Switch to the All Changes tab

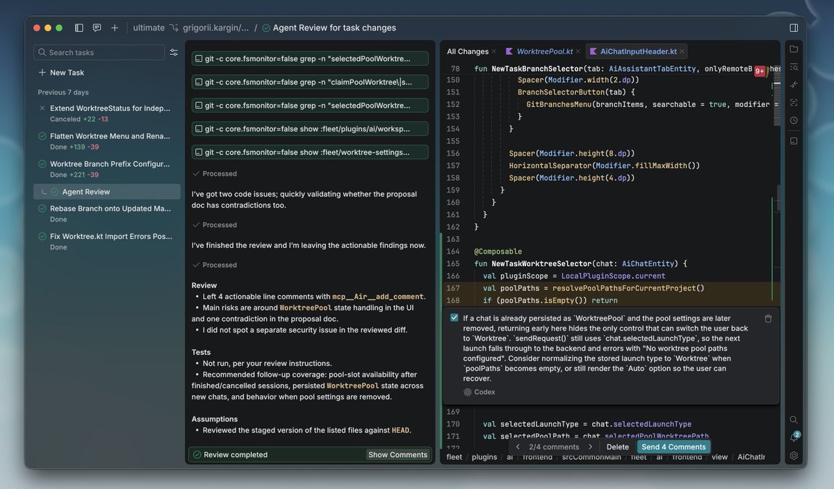coord(467,51)
